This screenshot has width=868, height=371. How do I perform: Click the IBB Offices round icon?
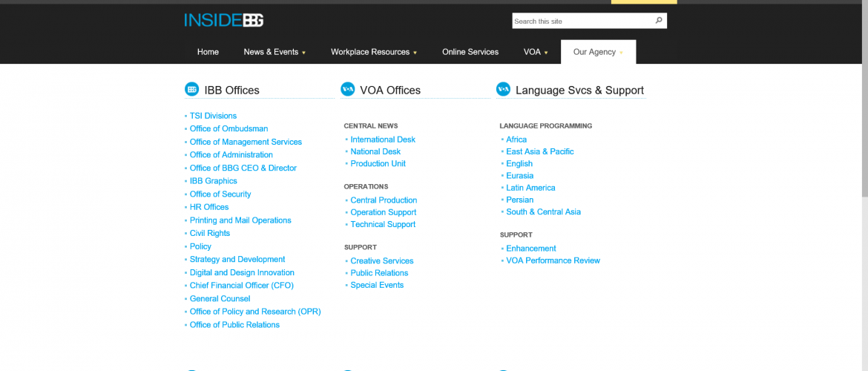point(191,89)
